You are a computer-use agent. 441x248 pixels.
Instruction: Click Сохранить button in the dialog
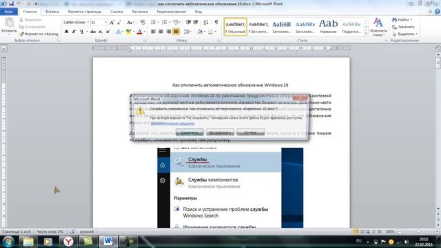[x=189, y=132]
